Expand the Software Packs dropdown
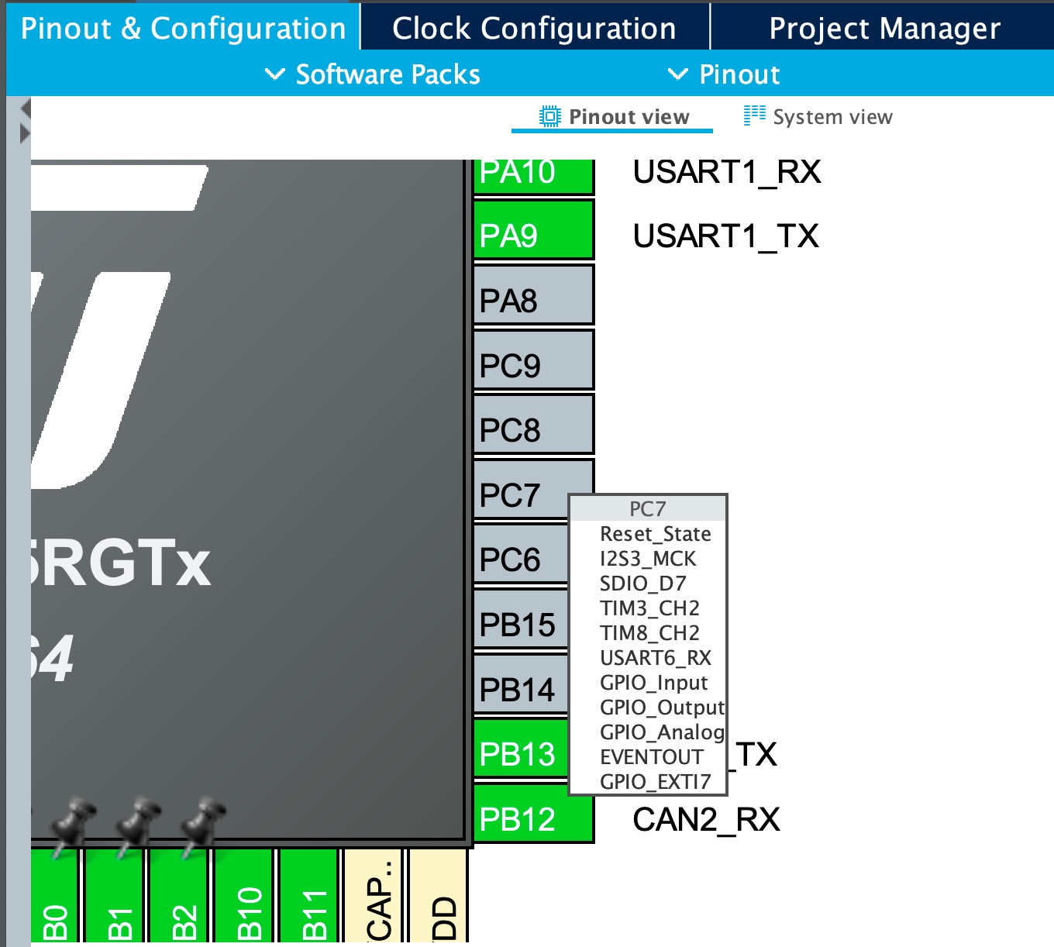The height and width of the screenshot is (947, 1054). tap(373, 74)
